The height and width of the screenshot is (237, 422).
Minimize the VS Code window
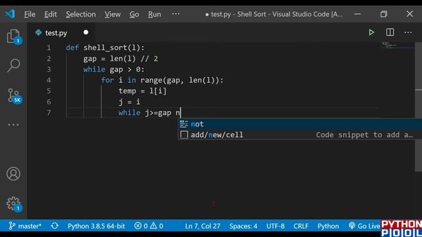(357, 14)
